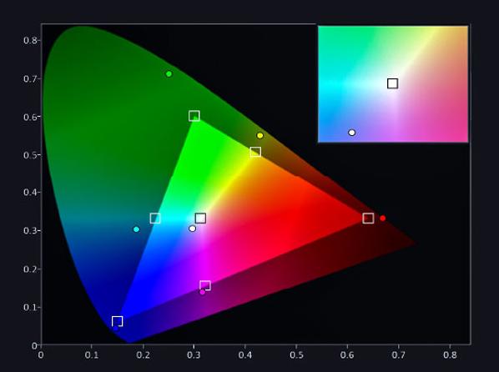
Task: Click the 0.5 label on horizontal axis
Action: (296, 354)
